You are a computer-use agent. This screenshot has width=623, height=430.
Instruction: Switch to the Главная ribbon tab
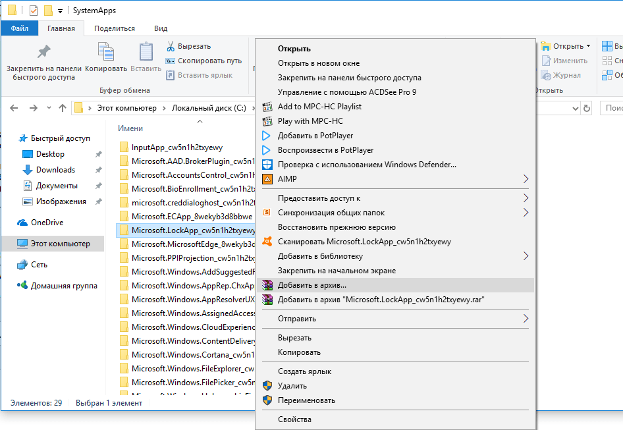(x=61, y=28)
